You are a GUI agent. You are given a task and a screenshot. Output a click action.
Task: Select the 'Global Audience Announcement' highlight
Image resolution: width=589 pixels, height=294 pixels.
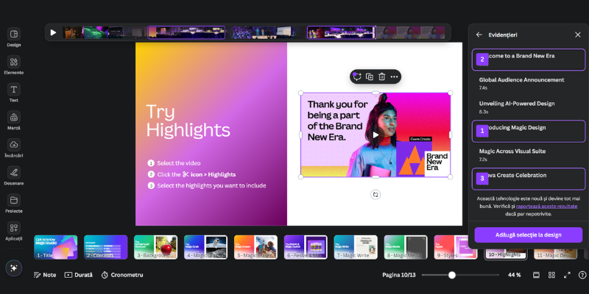pos(528,82)
